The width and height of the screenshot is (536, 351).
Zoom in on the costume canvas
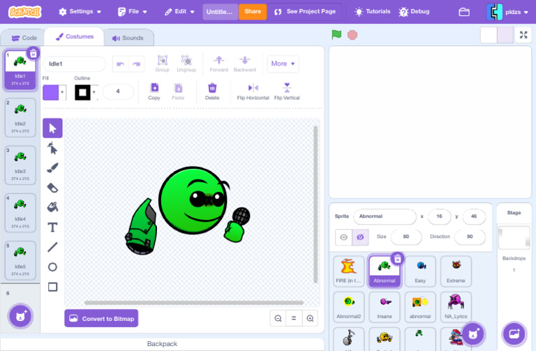tap(310, 318)
